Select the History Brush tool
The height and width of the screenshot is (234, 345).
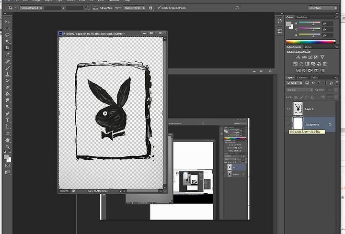click(8, 81)
